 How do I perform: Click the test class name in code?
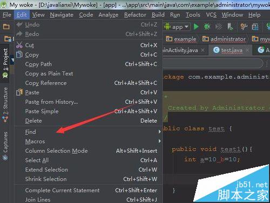[217, 129]
